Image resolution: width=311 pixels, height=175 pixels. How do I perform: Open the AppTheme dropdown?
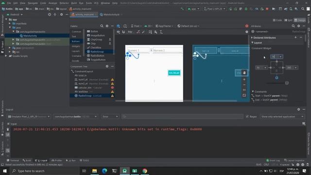pos(164,26)
